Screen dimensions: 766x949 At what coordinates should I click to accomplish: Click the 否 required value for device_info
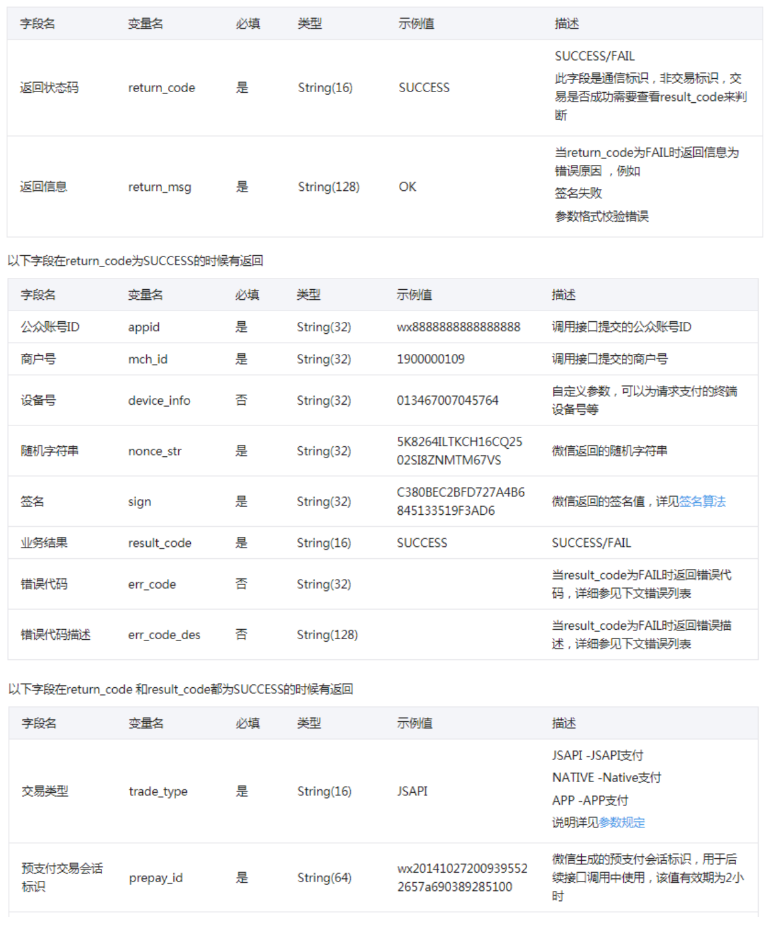tap(242, 401)
